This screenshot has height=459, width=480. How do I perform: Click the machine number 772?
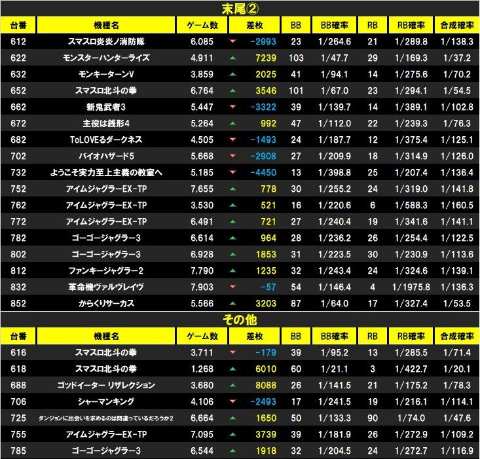[x=18, y=221]
